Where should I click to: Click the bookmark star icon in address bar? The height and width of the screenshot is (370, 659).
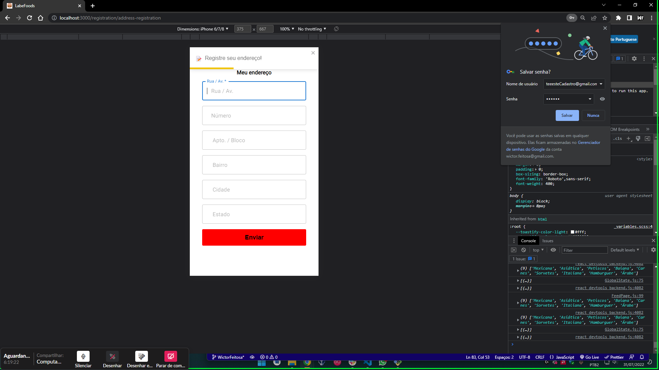(x=605, y=18)
